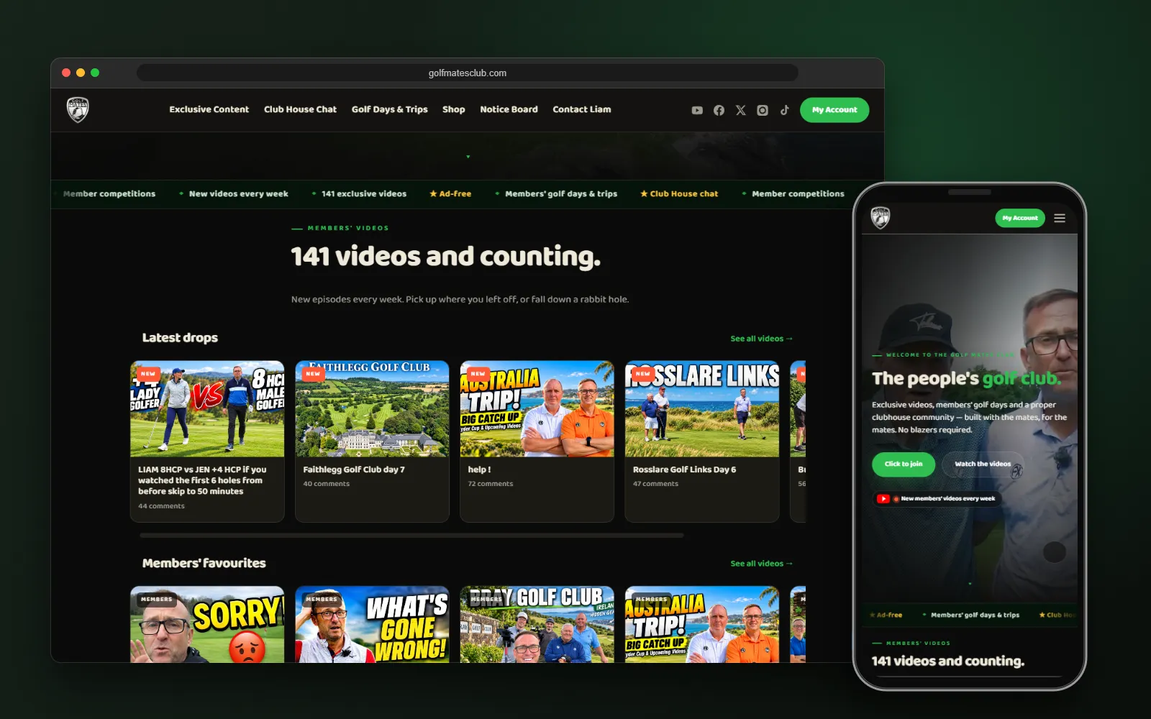
Task: Open the Faithlegg Golf Club day 7 thumbnail
Action: click(372, 408)
